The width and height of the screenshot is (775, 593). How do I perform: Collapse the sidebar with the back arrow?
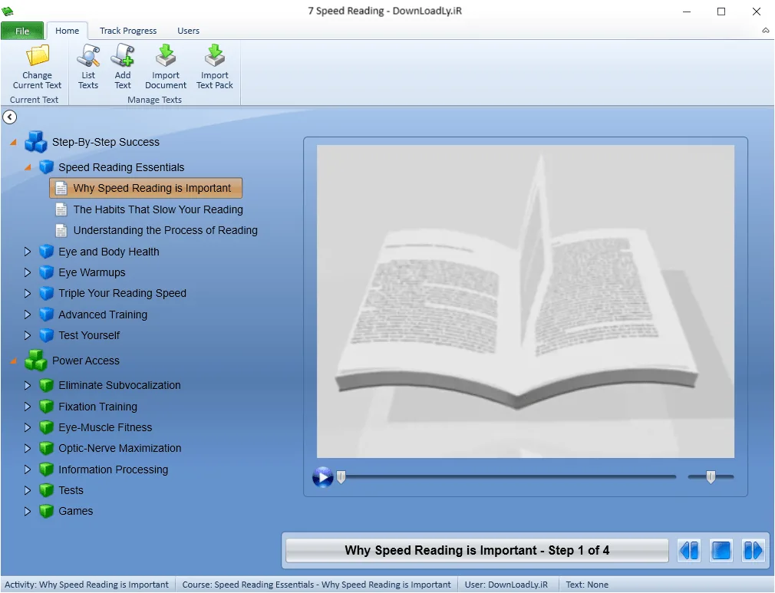click(x=10, y=117)
